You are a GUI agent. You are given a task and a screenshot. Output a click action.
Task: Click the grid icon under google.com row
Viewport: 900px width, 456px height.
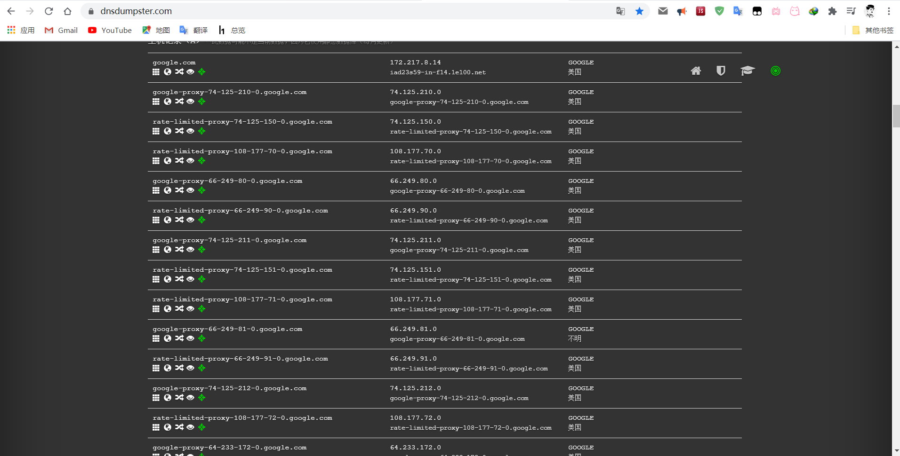[x=156, y=72]
